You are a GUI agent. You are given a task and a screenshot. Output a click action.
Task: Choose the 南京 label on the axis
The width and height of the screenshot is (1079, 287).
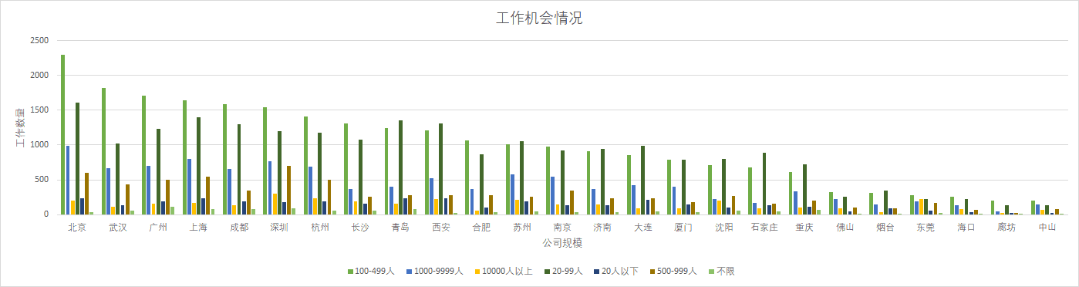click(x=562, y=228)
